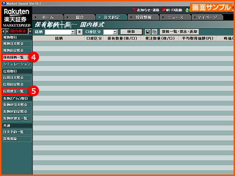Open 信用注文照会 in the sidebar
235x176 pixels.
coord(17,78)
